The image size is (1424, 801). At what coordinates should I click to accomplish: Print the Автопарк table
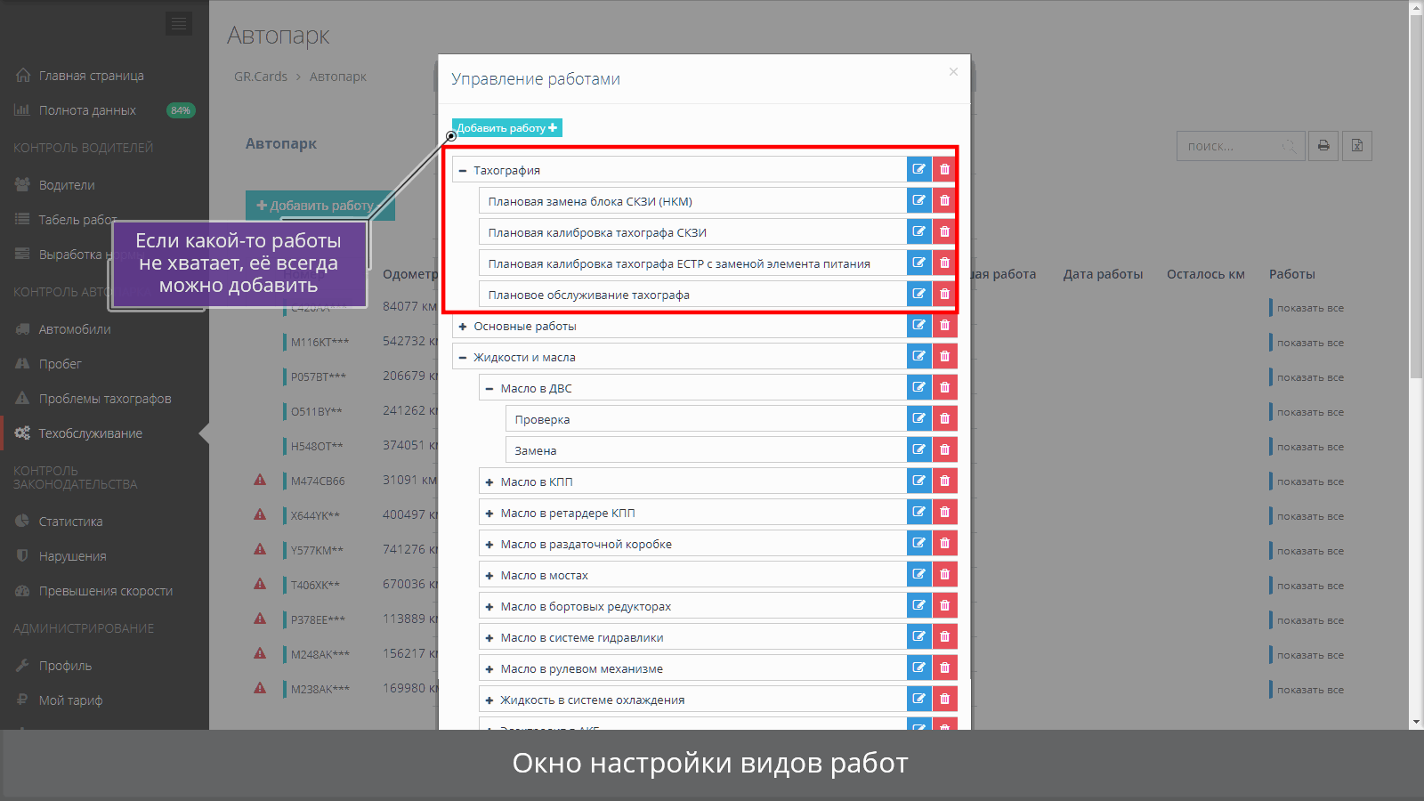pos(1323,146)
